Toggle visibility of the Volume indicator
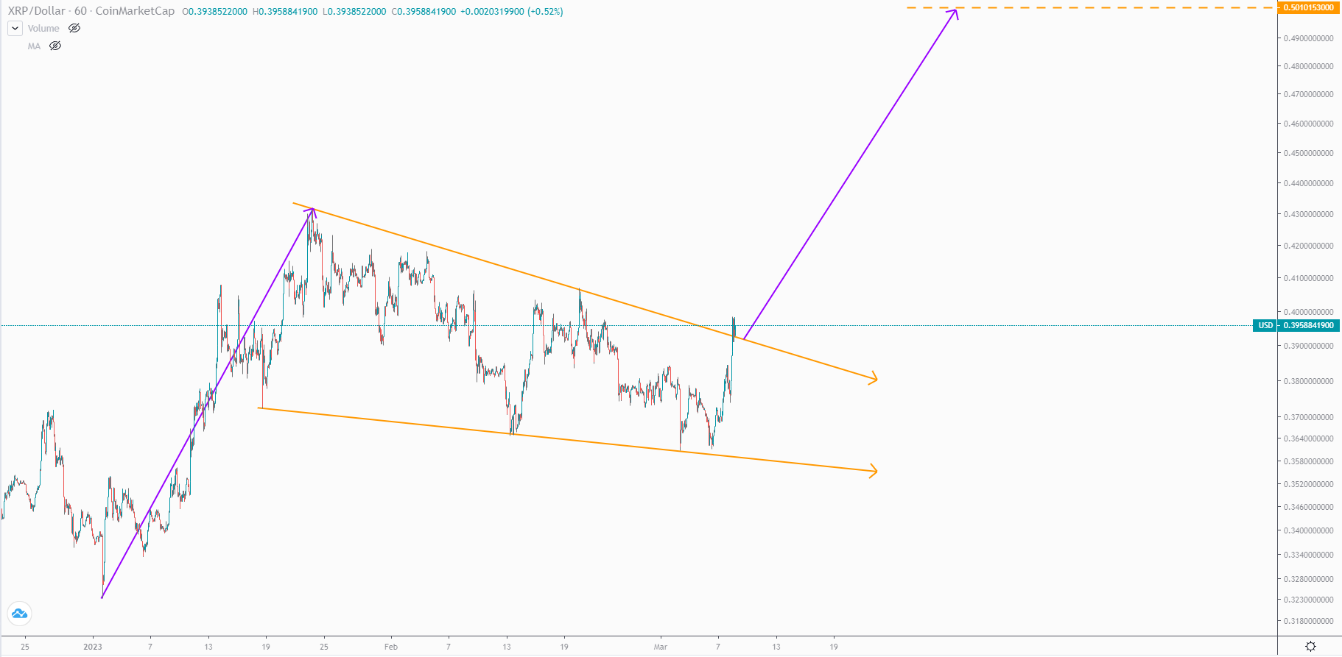Screen dimensions: 1342x657 tap(74, 29)
